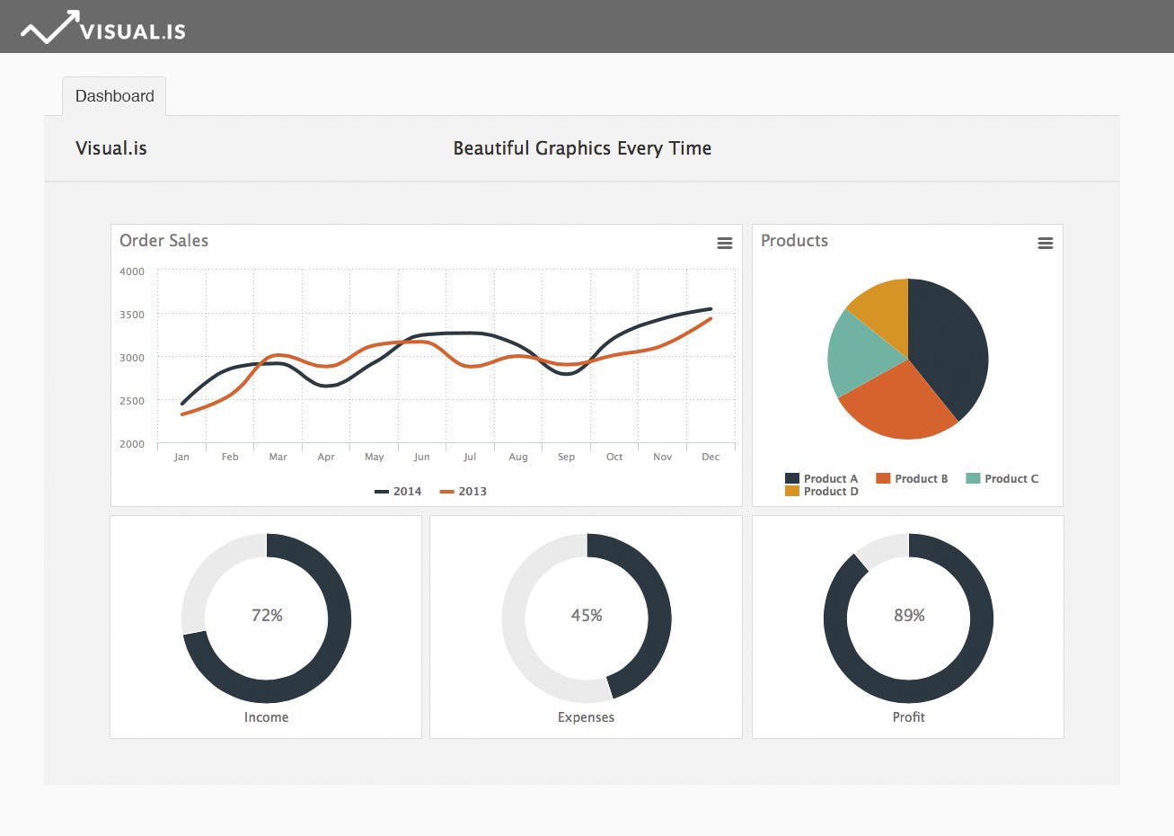Switch to the Dashboard tab
The width and height of the screenshot is (1174, 836).
[114, 95]
